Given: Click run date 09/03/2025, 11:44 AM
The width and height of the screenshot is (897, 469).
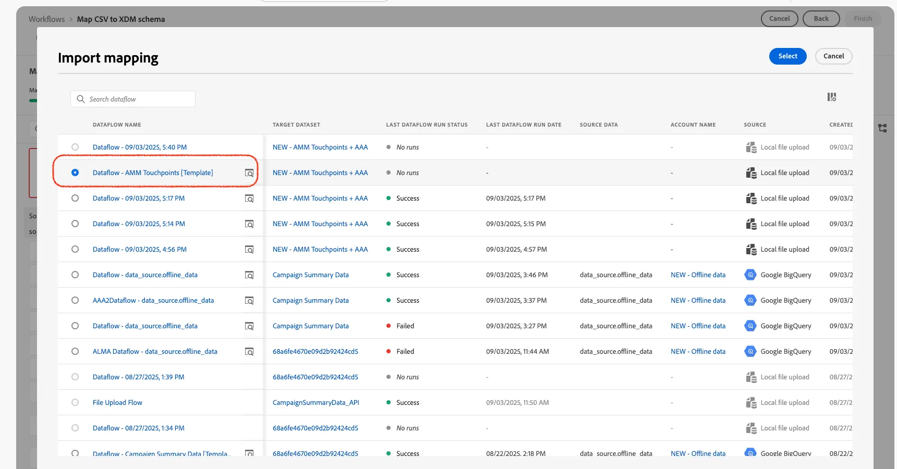Looking at the screenshot, I should (x=517, y=352).
